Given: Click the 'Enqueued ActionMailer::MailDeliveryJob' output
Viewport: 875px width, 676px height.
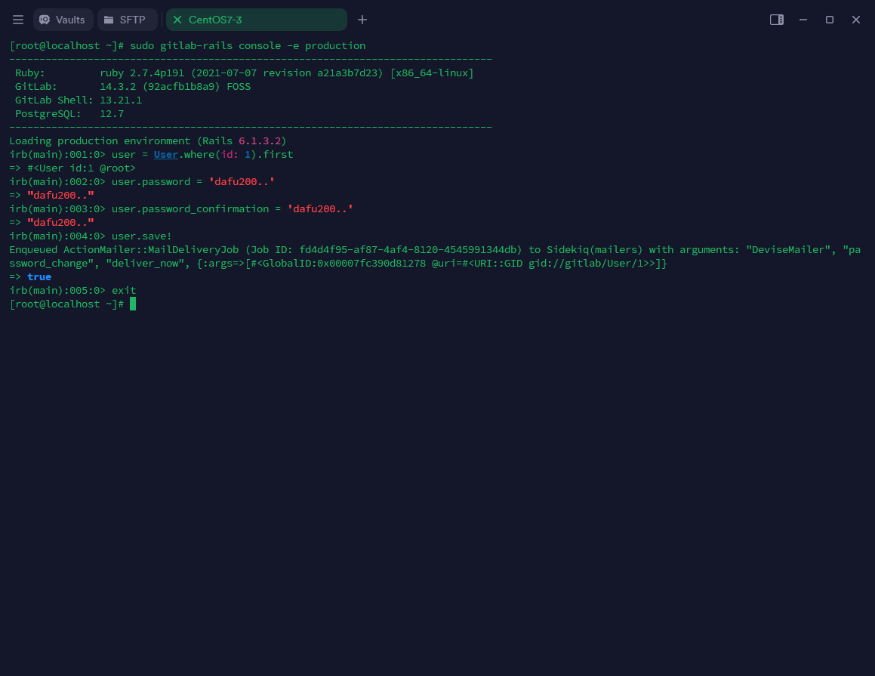Looking at the screenshot, I should [124, 249].
